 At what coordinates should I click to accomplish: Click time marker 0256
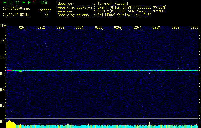pos(118,28)
